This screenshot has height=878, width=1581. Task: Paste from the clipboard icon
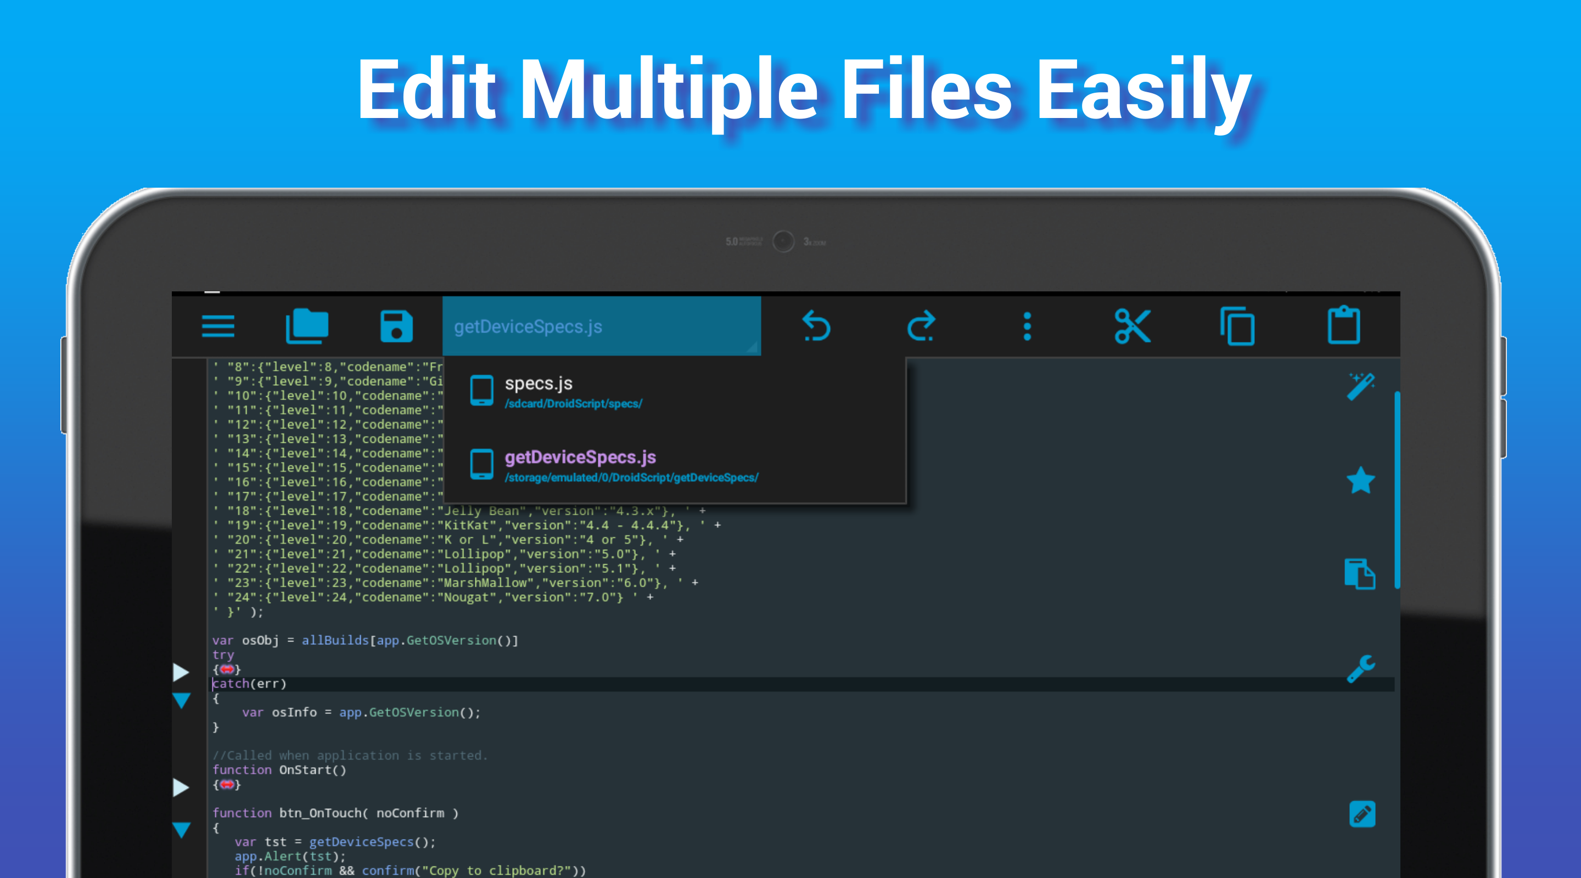click(x=1343, y=324)
